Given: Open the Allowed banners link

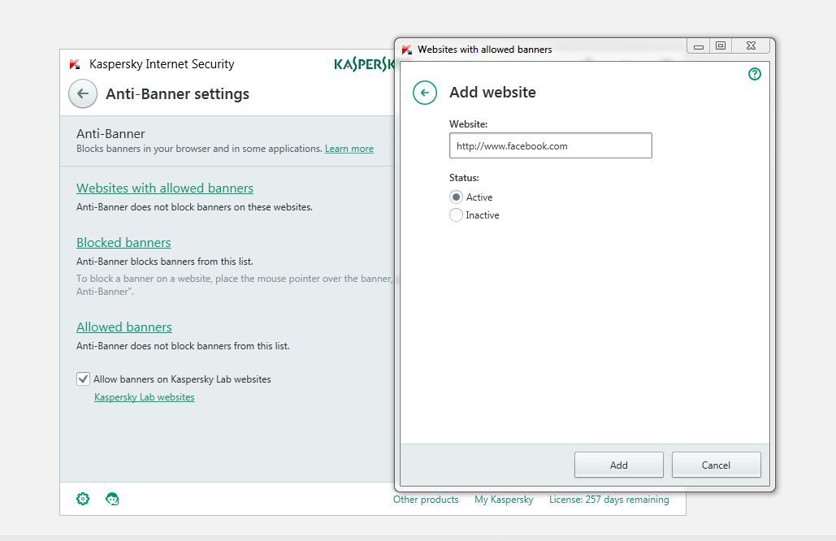Looking at the screenshot, I should pyautogui.click(x=124, y=327).
